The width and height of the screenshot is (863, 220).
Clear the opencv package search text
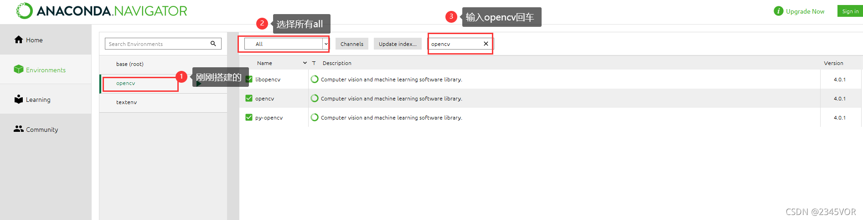486,44
